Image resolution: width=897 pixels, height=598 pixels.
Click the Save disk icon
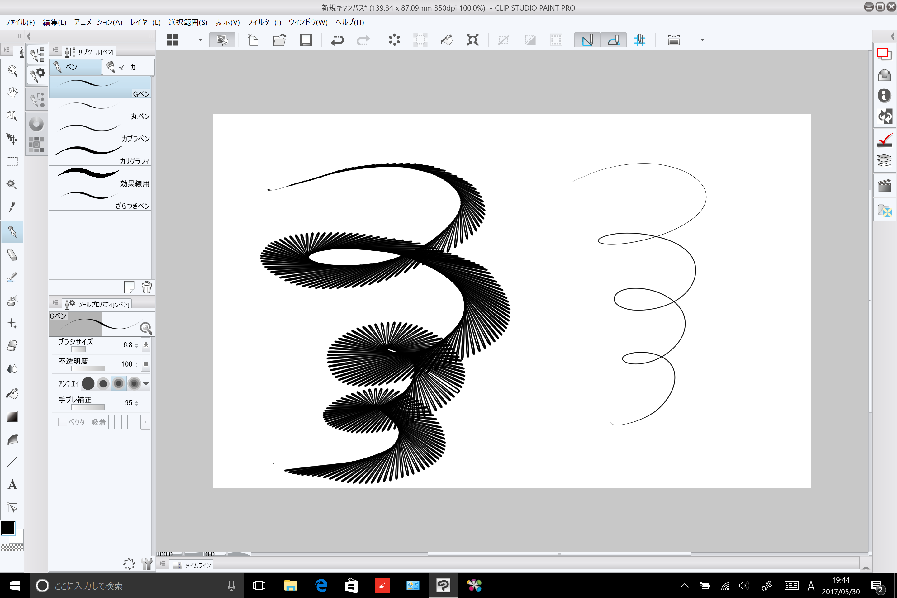coord(306,40)
